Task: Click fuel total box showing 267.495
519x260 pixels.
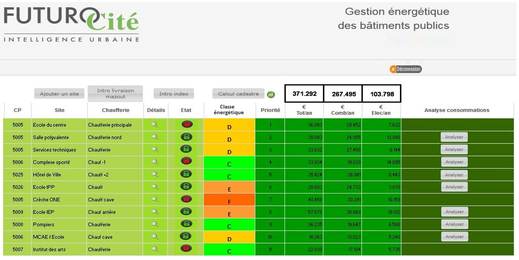Action: (x=343, y=94)
